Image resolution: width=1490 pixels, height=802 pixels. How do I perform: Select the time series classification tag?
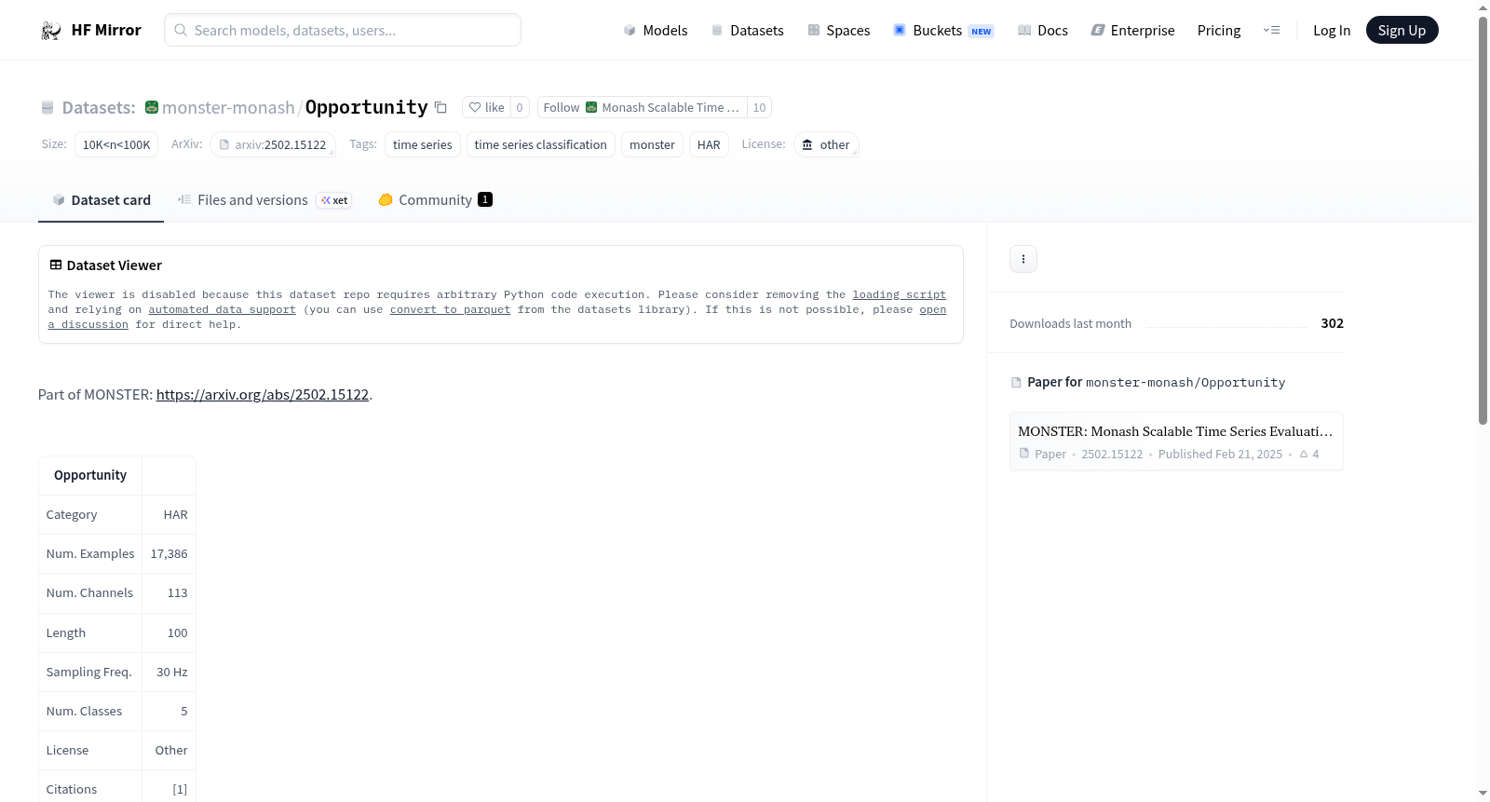tap(540, 145)
